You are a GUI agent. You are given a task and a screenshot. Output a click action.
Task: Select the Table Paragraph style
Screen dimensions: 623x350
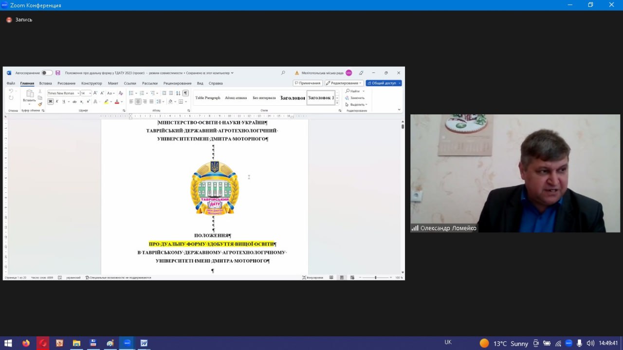point(208,98)
